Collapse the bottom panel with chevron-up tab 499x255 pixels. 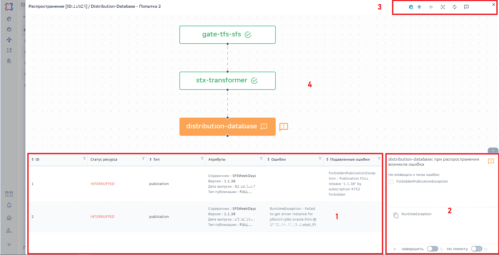coord(493,150)
